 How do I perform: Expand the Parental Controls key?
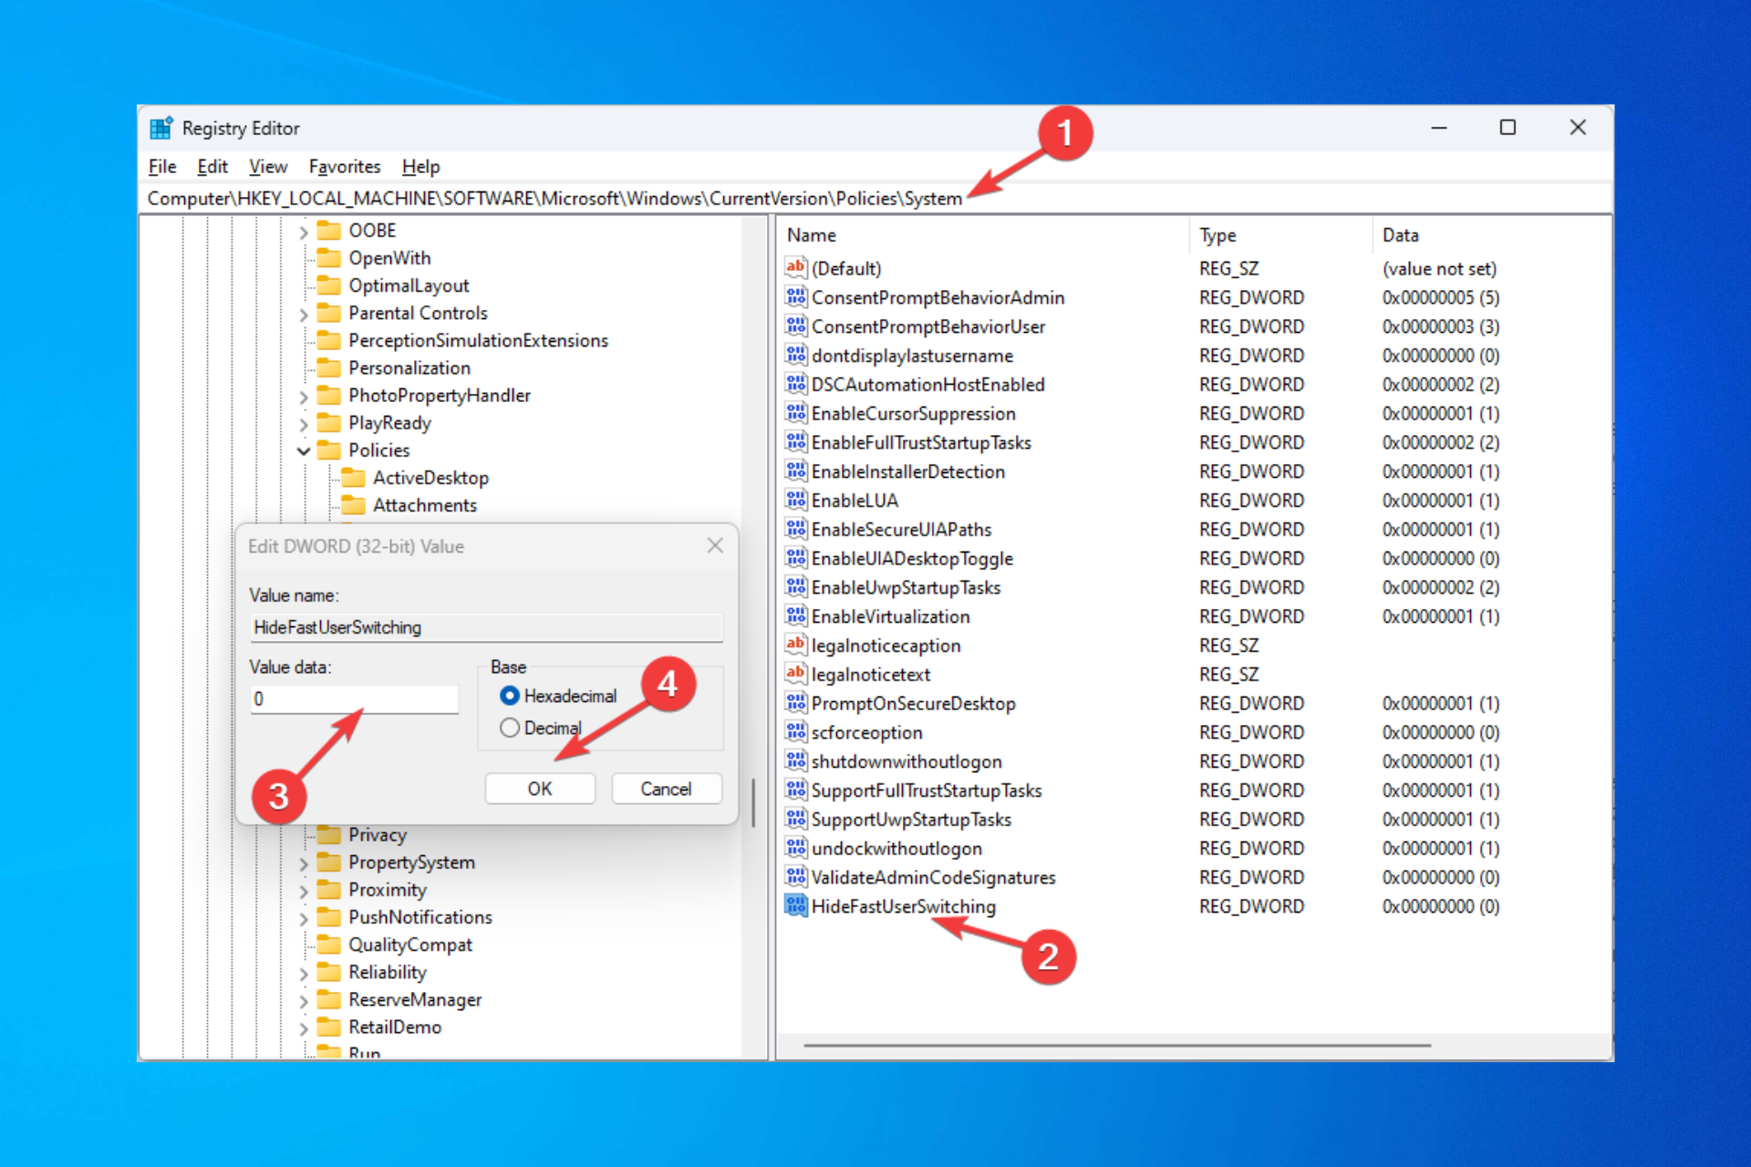pos(304,314)
